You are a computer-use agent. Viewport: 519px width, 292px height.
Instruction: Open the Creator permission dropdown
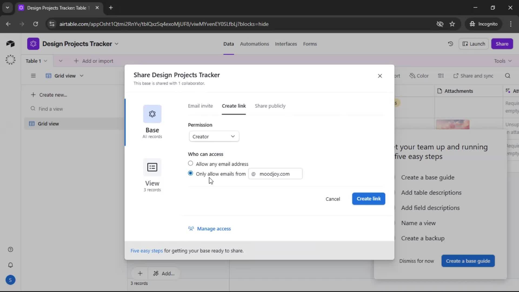(x=214, y=137)
